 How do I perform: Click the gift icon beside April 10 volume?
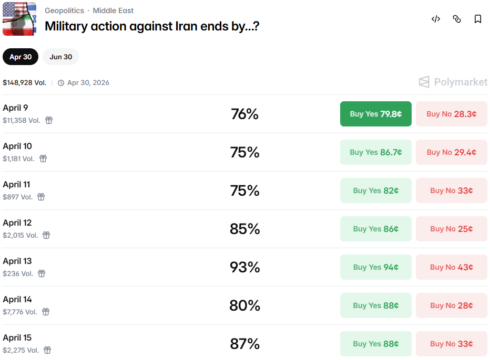43,158
